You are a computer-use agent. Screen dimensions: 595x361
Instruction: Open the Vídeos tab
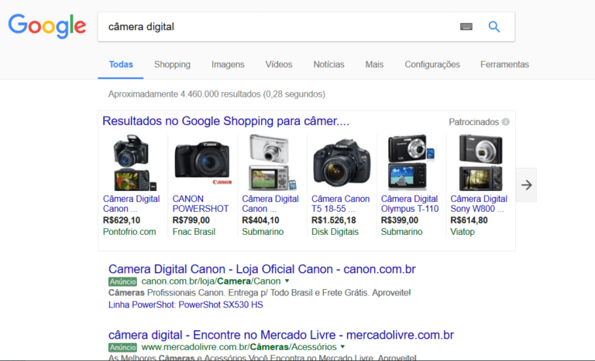coord(279,64)
